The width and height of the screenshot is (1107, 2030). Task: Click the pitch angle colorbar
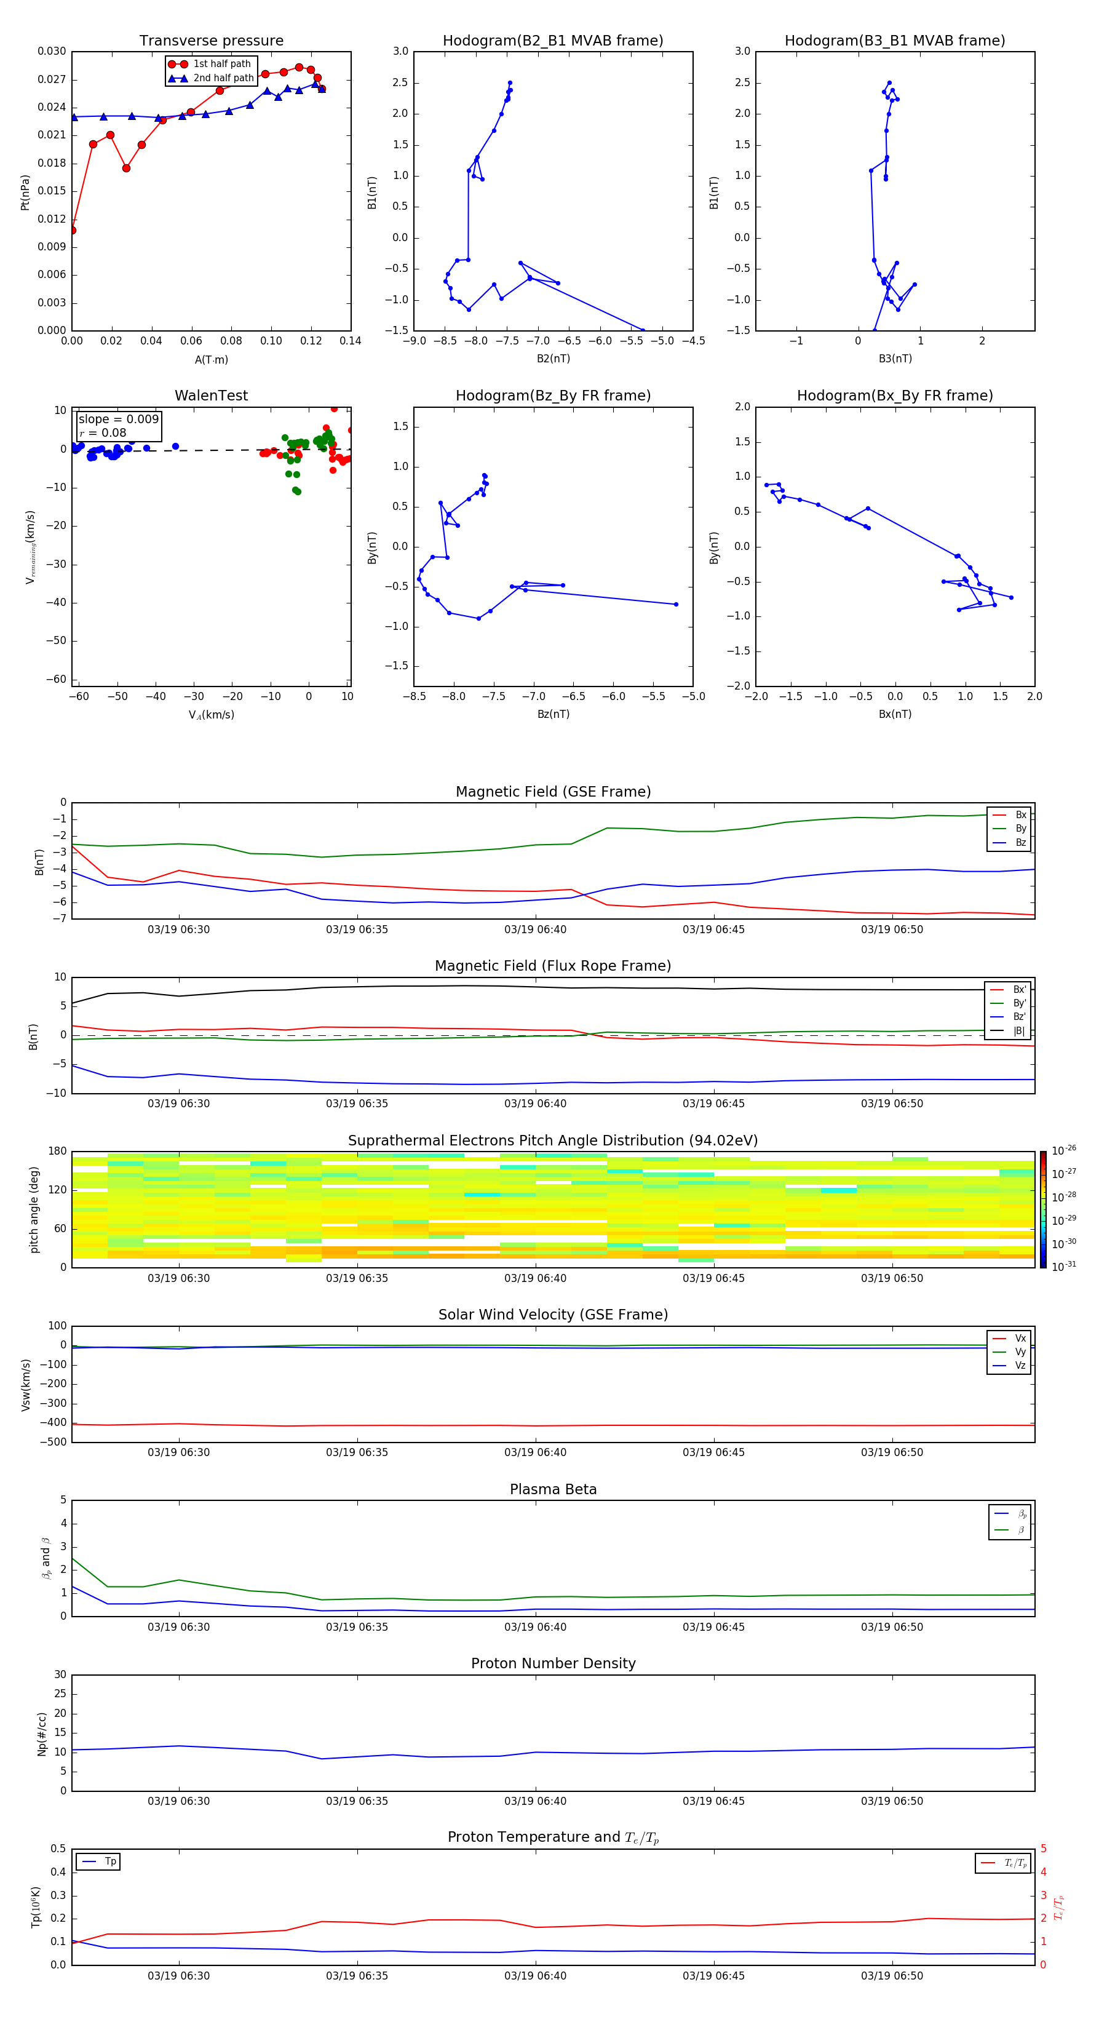tap(1043, 1209)
